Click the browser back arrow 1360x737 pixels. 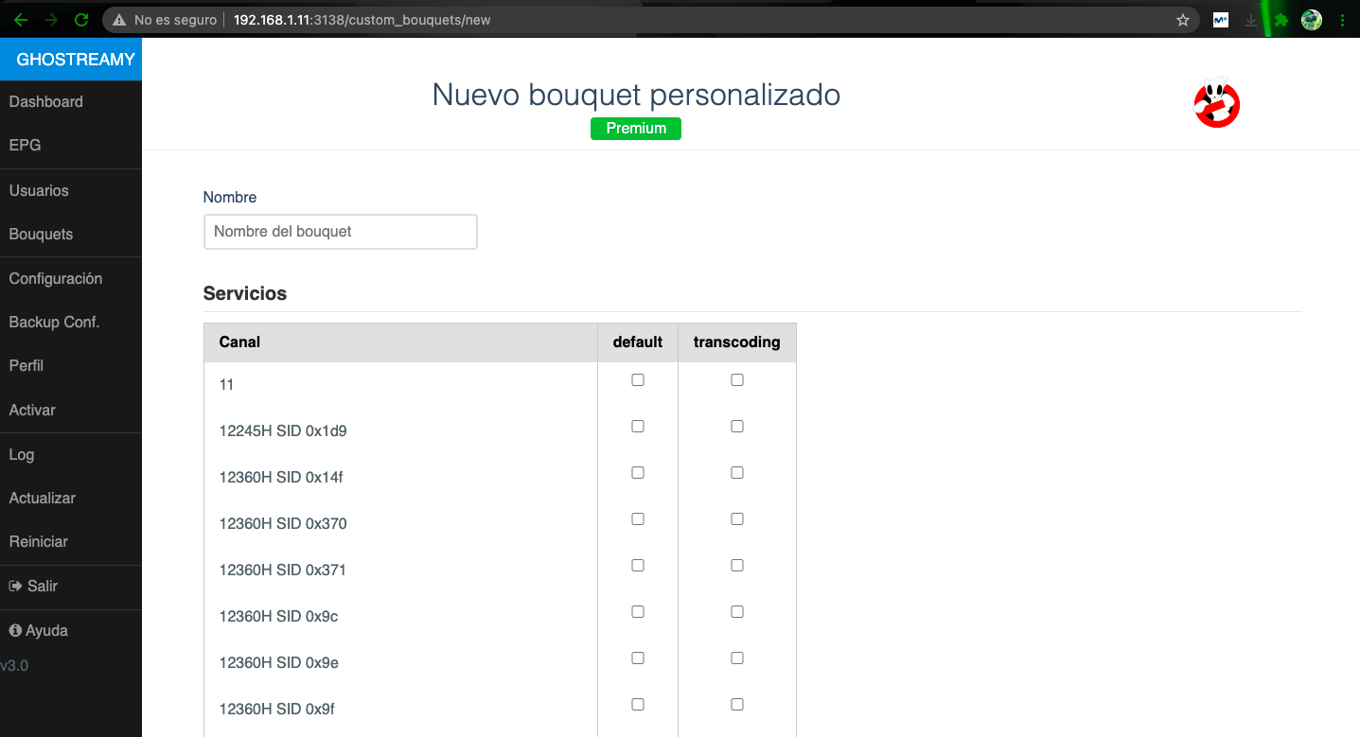click(21, 19)
